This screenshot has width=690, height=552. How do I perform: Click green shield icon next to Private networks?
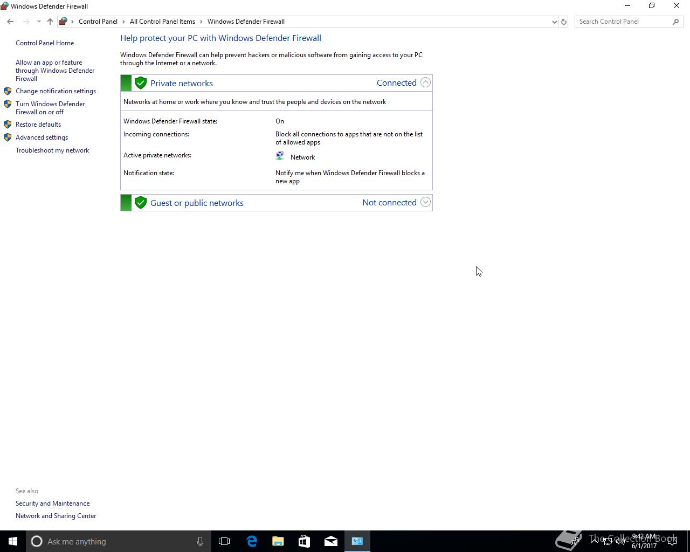click(141, 83)
